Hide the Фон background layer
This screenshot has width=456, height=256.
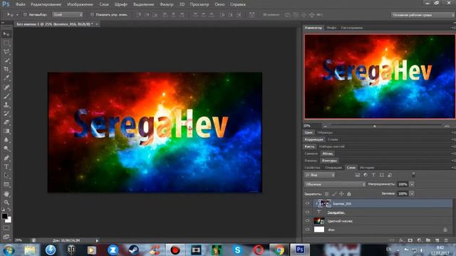point(307,230)
